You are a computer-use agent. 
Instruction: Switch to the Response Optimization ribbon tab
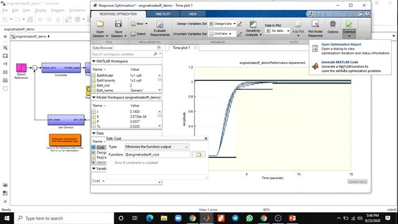(x=118, y=14)
